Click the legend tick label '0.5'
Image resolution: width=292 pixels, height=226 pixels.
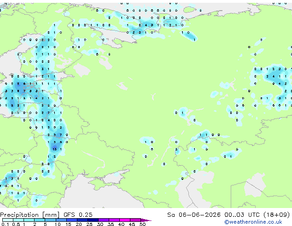click(16, 224)
